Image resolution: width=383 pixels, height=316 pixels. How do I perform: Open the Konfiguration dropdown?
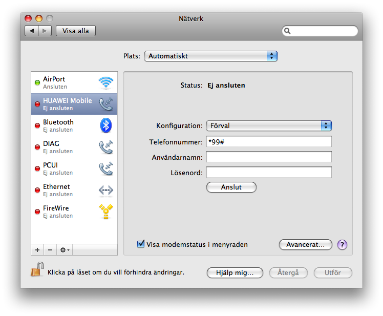269,125
